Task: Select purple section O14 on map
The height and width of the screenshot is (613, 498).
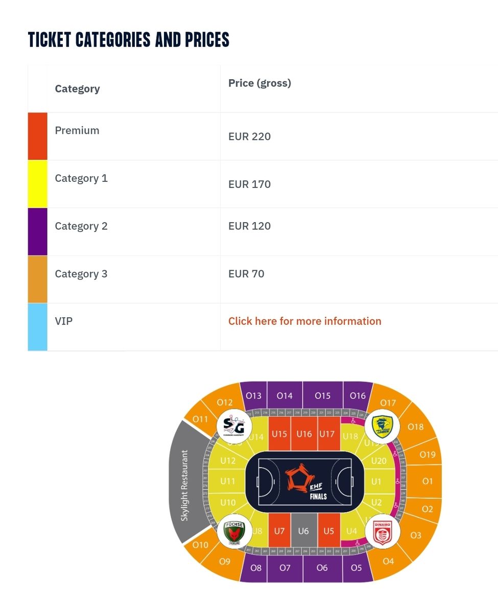Action: click(284, 395)
